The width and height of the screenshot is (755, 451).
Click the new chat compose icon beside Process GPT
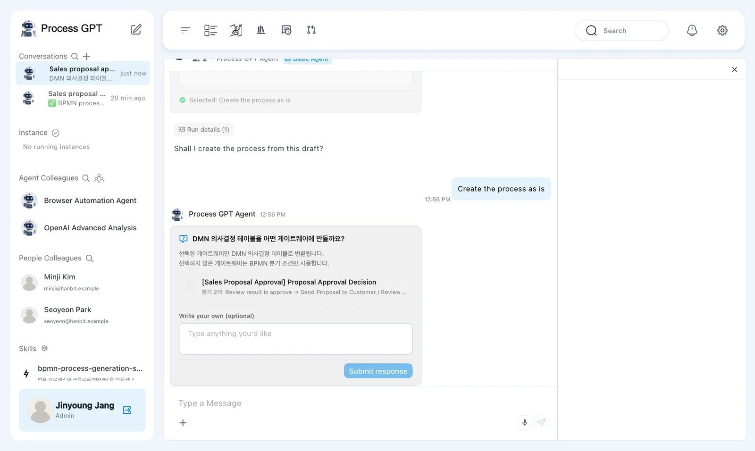(x=136, y=29)
